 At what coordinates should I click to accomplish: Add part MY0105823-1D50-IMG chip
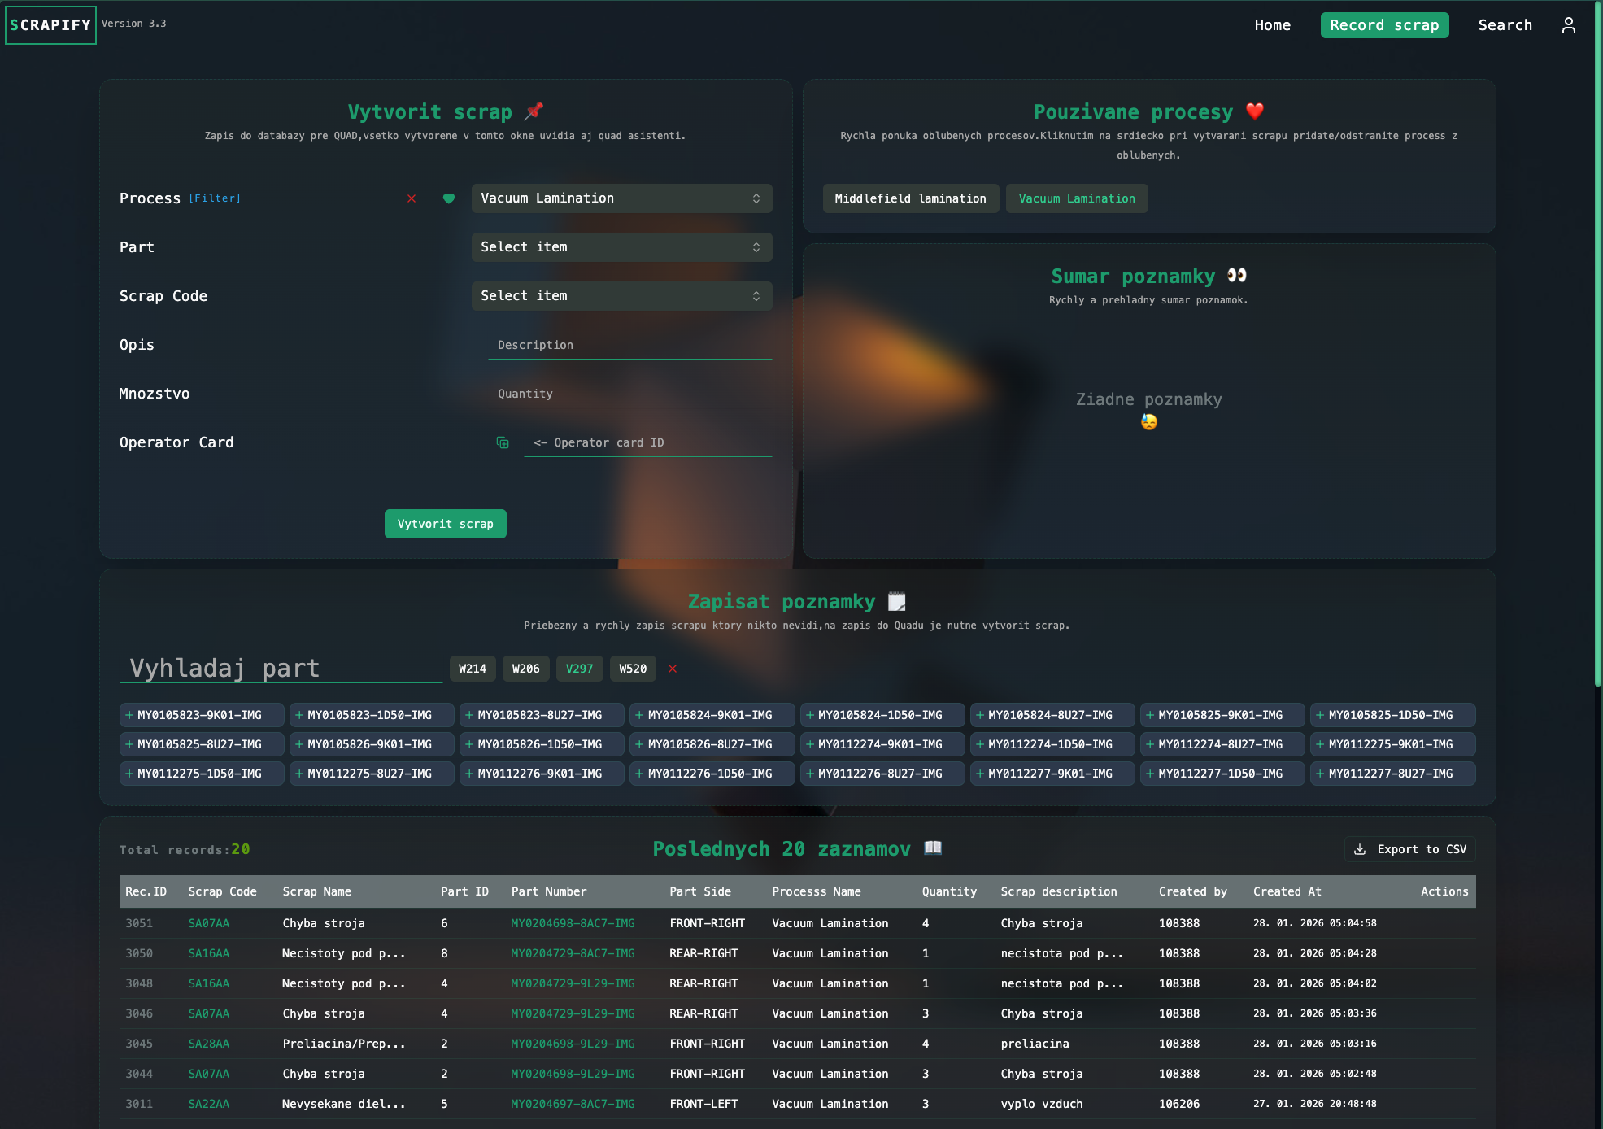(372, 715)
